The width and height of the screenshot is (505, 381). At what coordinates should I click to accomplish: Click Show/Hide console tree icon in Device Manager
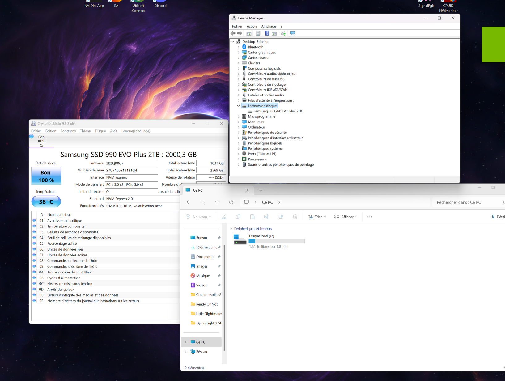(x=249, y=33)
